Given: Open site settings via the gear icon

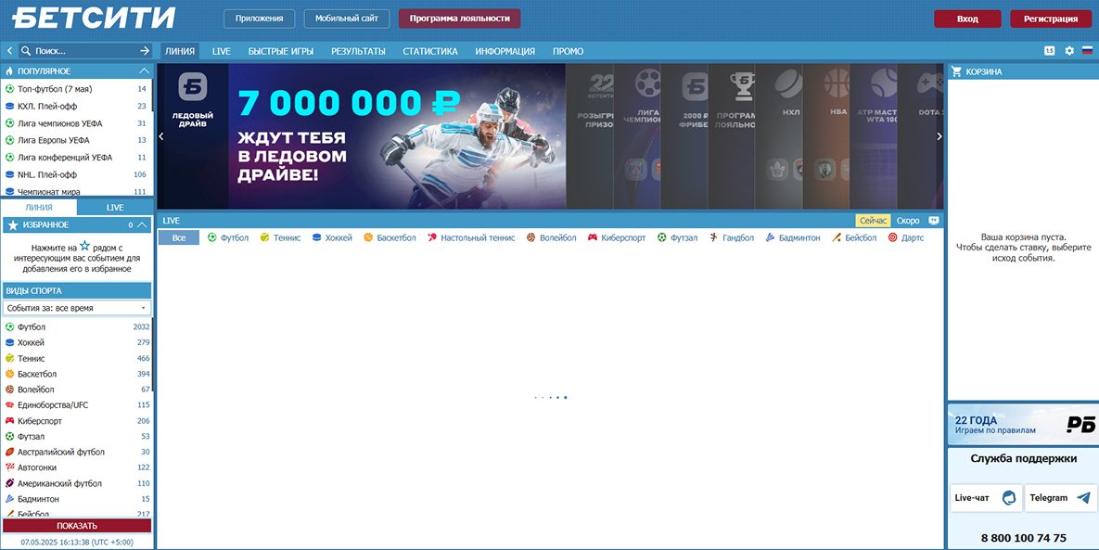Looking at the screenshot, I should coord(1071,51).
